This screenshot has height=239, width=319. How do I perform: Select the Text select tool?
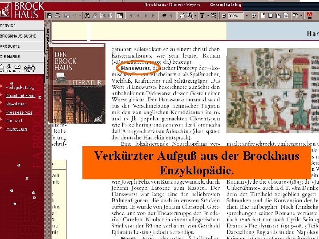(202, 15)
